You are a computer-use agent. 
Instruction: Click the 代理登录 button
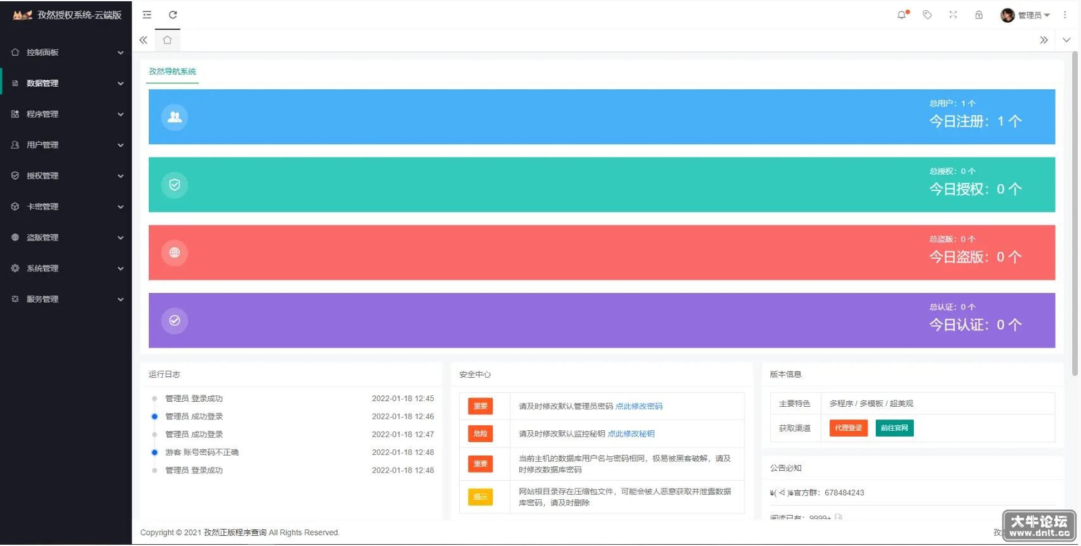pos(849,428)
